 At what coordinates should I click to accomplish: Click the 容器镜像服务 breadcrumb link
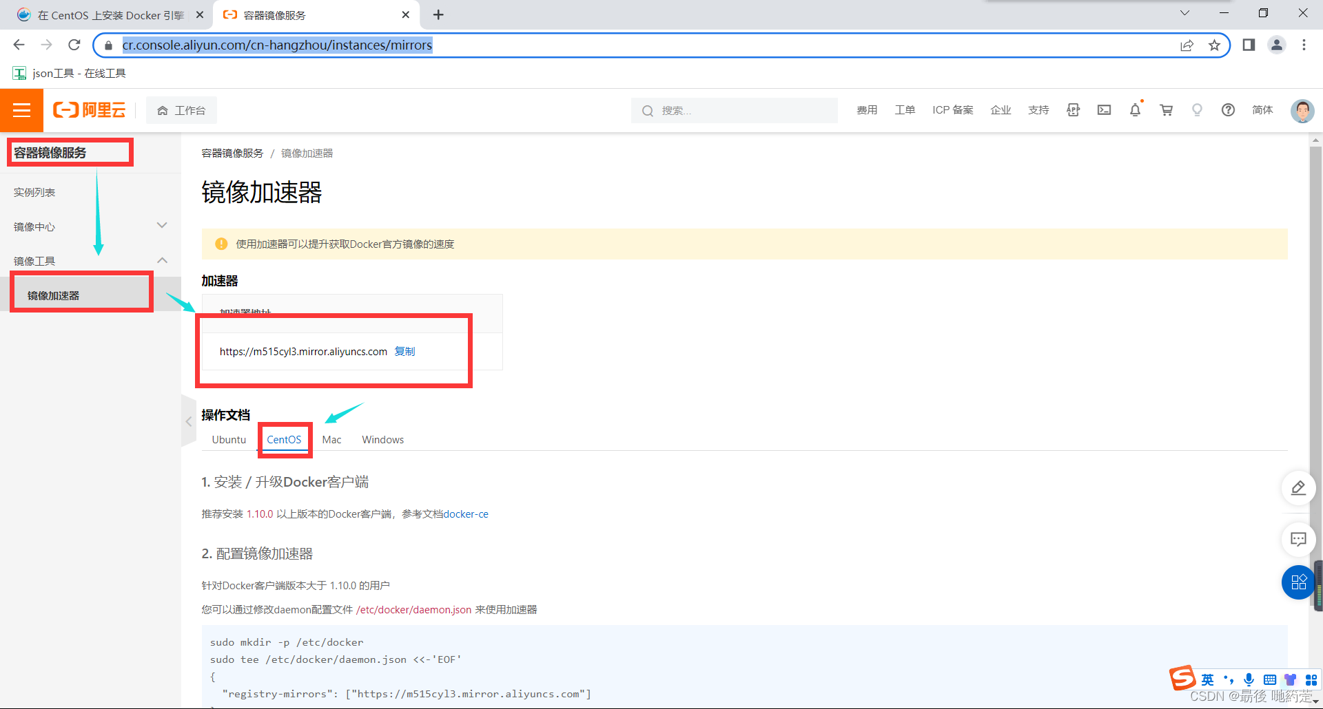click(232, 153)
